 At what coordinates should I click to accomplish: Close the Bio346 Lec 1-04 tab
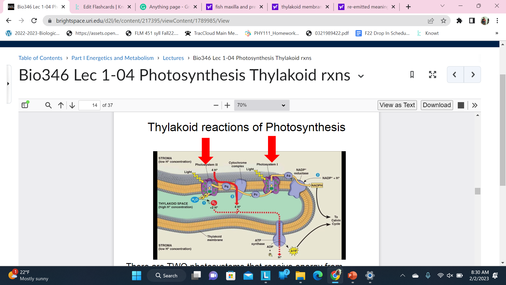coord(63,7)
